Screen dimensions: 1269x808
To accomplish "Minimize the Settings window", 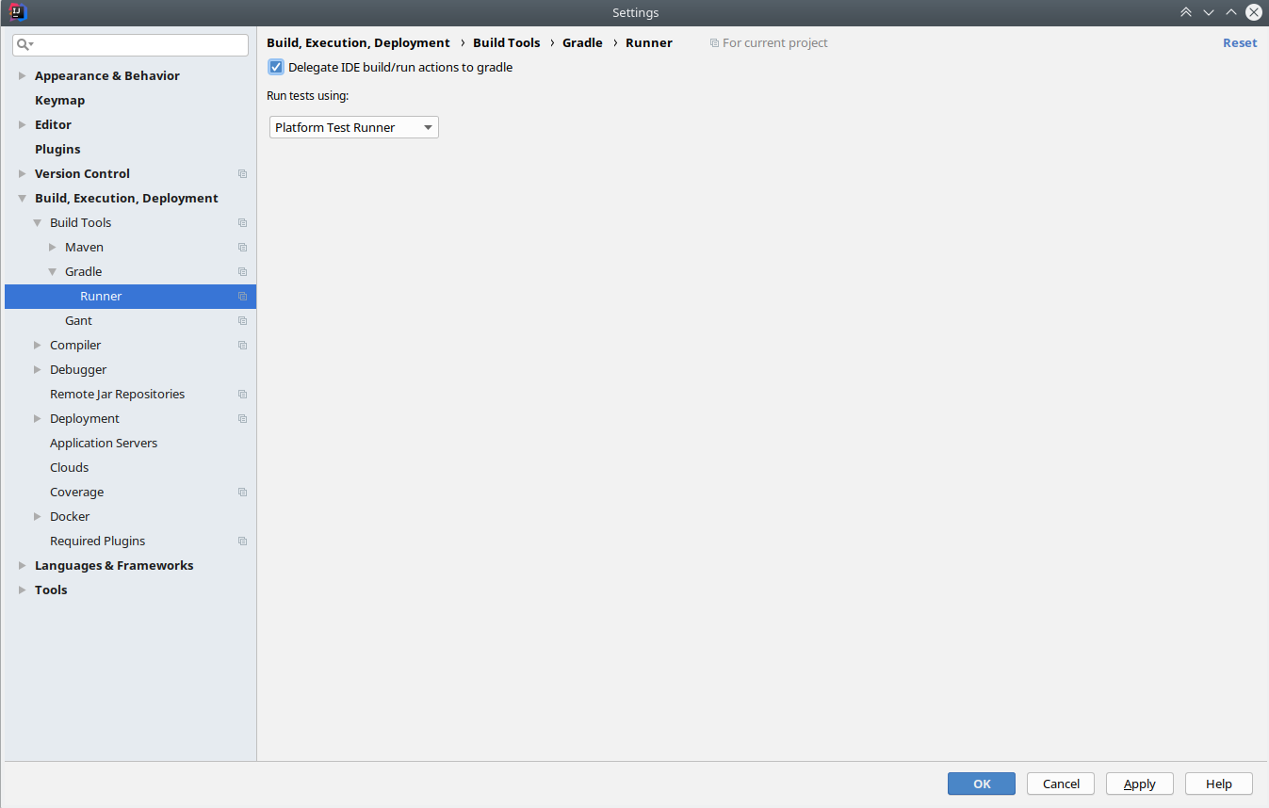I will point(1209,12).
